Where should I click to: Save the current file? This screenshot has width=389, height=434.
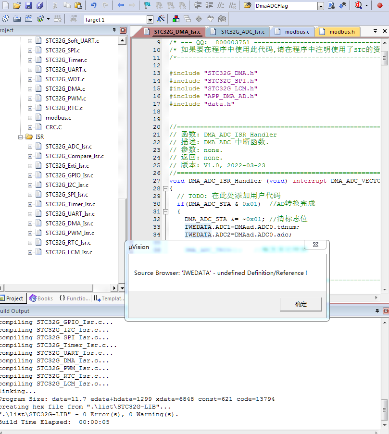(x=28, y=5)
